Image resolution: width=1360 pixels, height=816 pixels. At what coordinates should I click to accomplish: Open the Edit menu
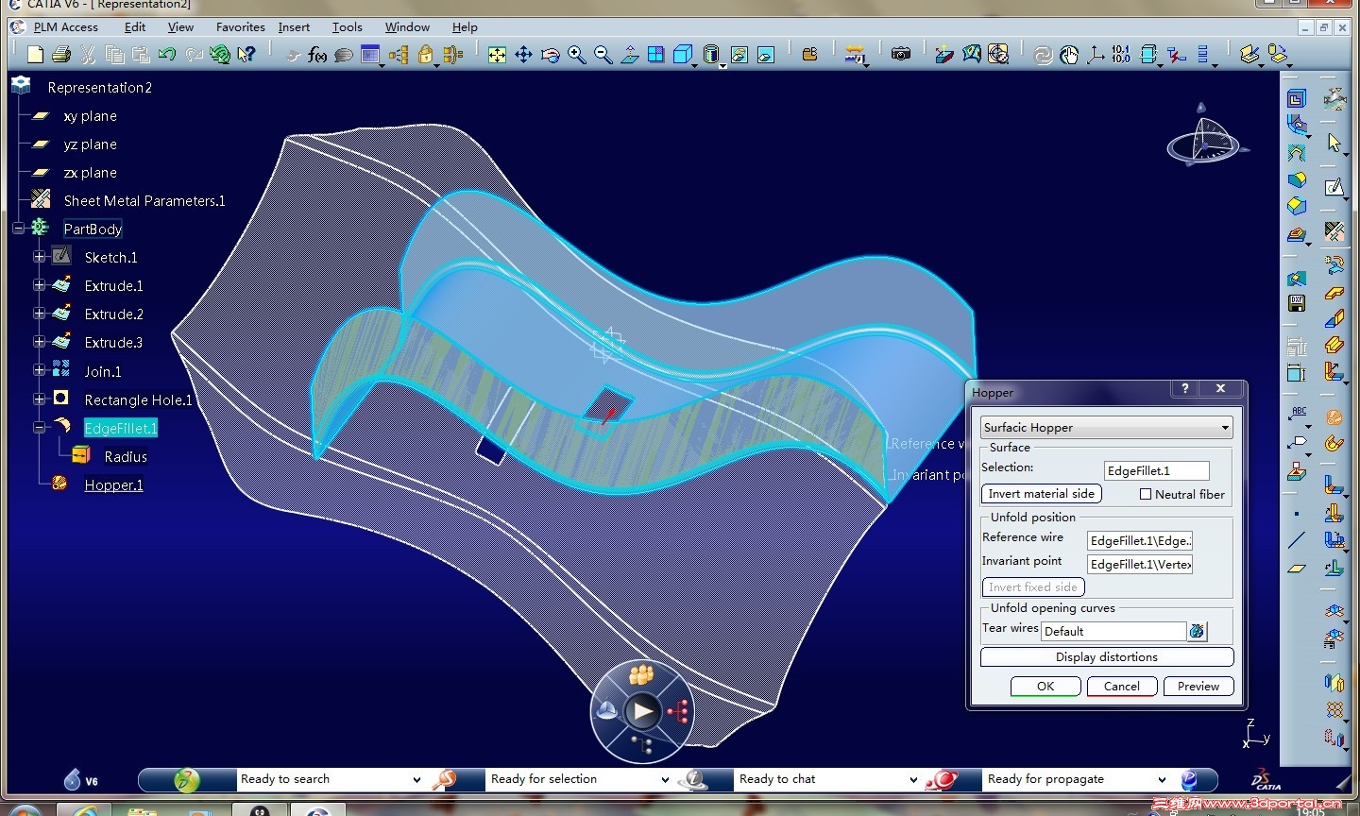pyautogui.click(x=135, y=27)
